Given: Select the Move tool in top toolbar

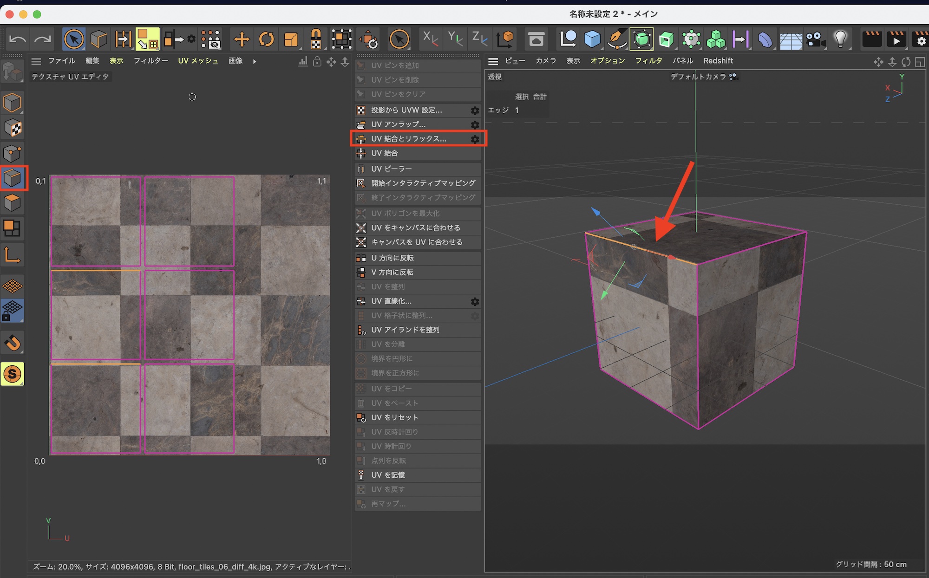Looking at the screenshot, I should pyautogui.click(x=242, y=39).
